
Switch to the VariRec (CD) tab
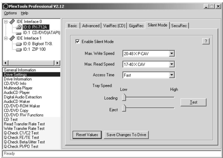[x=114, y=26]
